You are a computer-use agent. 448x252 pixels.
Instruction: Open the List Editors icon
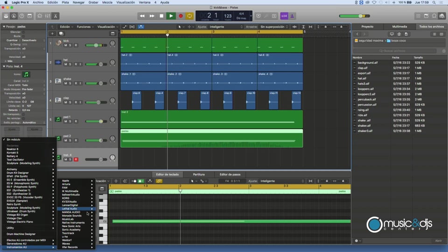(418, 16)
